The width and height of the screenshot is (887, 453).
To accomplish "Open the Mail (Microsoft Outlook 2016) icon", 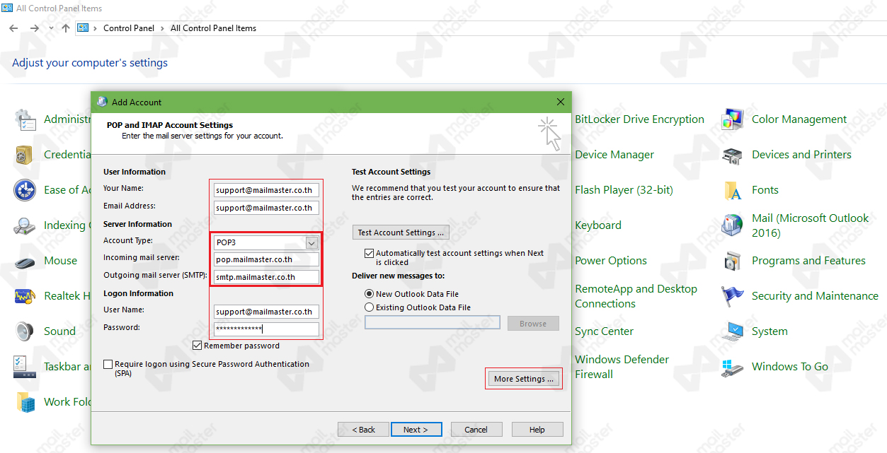I will [x=732, y=225].
